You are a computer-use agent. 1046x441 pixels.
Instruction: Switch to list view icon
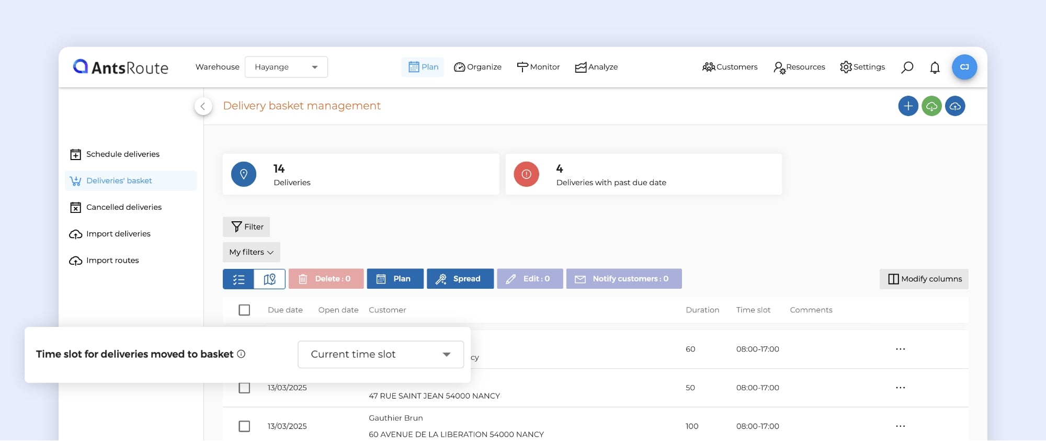(x=238, y=279)
